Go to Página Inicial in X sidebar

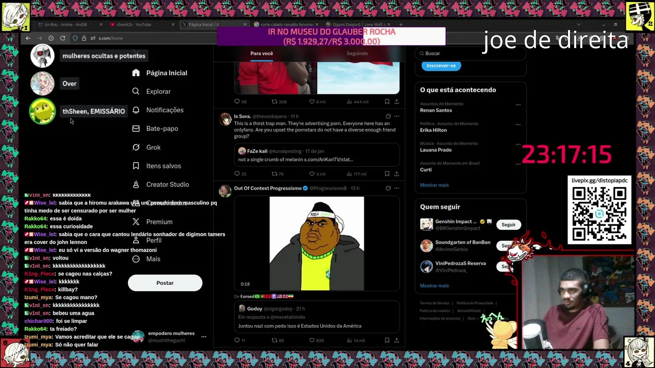pos(160,73)
